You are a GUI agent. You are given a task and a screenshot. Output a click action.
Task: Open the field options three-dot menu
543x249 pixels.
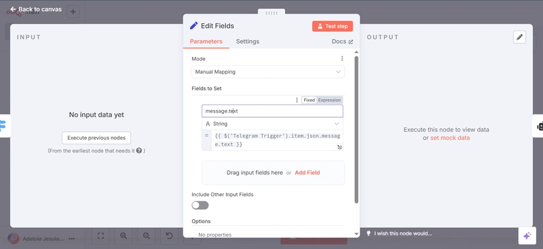tap(297, 100)
